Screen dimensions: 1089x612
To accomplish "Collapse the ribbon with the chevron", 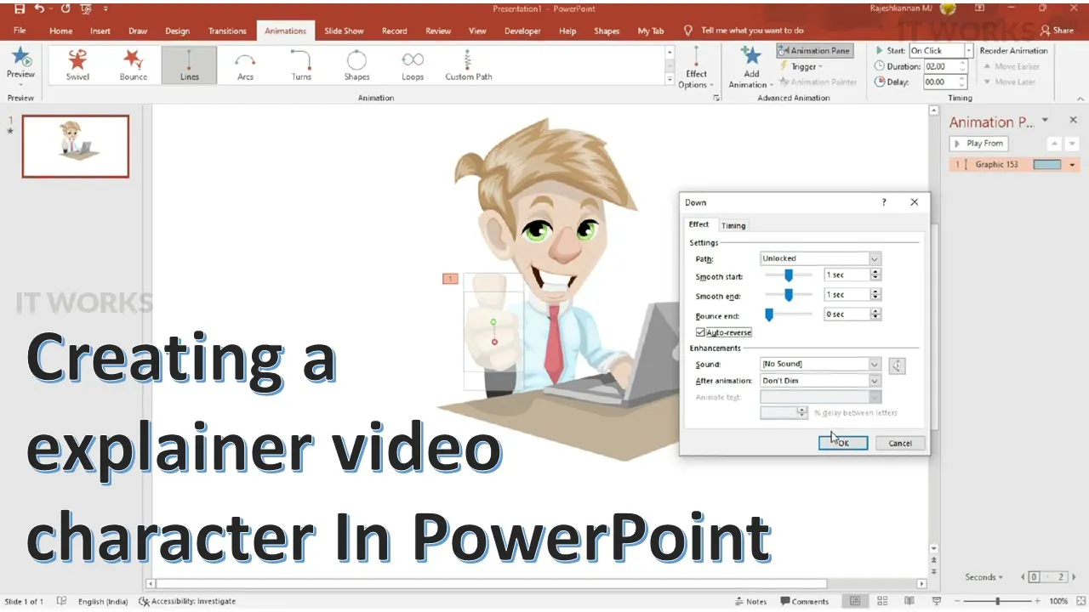I will pos(1080,98).
